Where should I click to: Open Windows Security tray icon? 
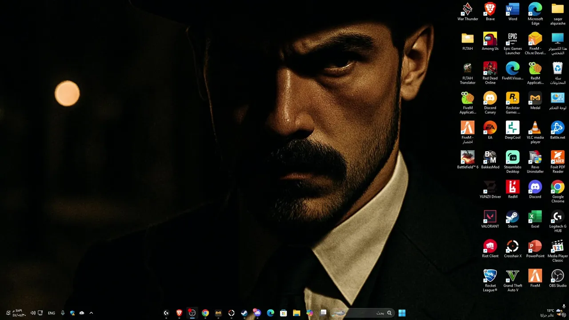[x=72, y=313]
